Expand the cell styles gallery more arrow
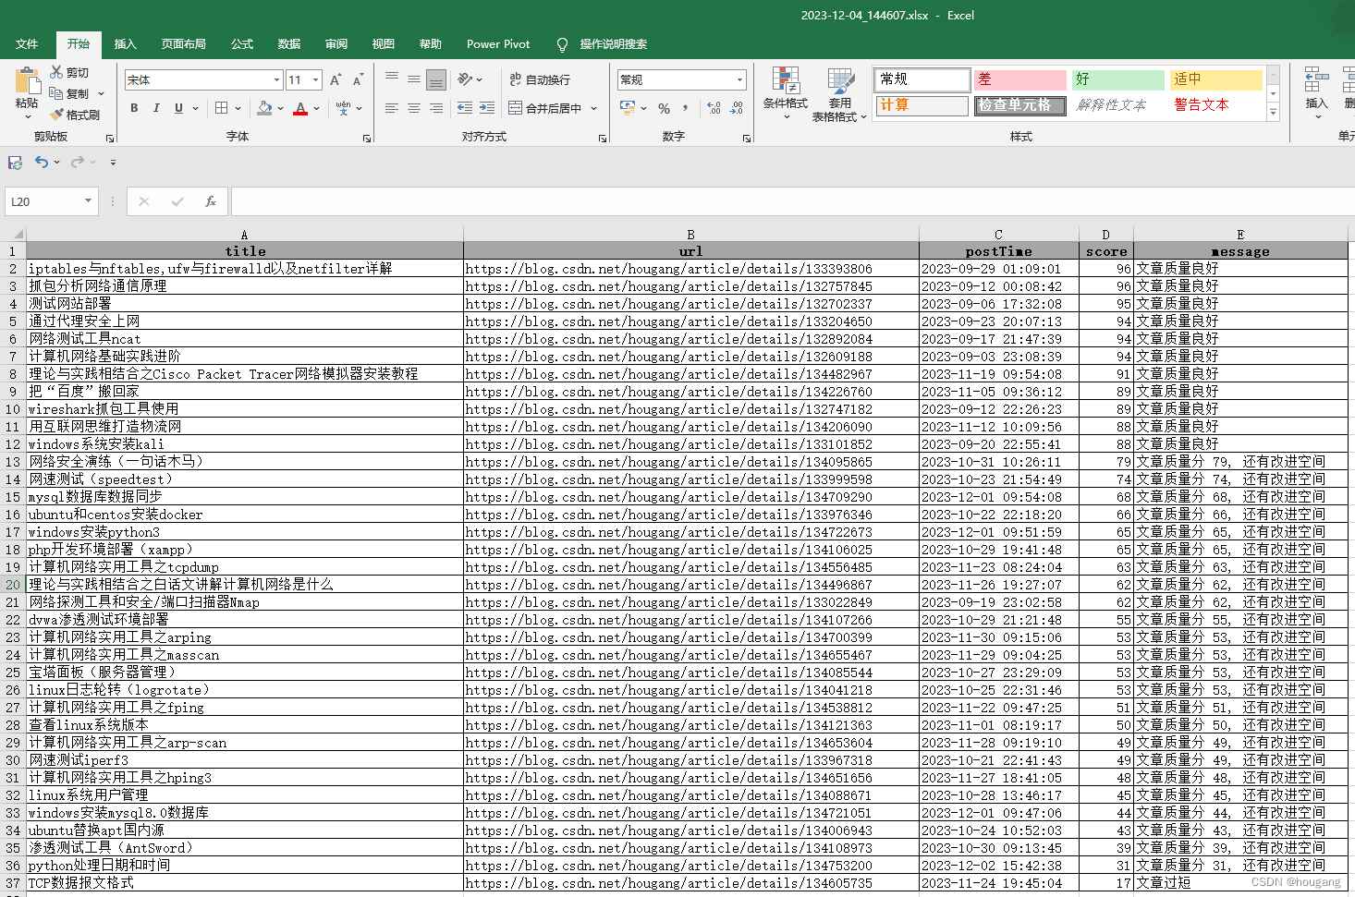Viewport: 1355px width, 897px height. pos(1273,113)
